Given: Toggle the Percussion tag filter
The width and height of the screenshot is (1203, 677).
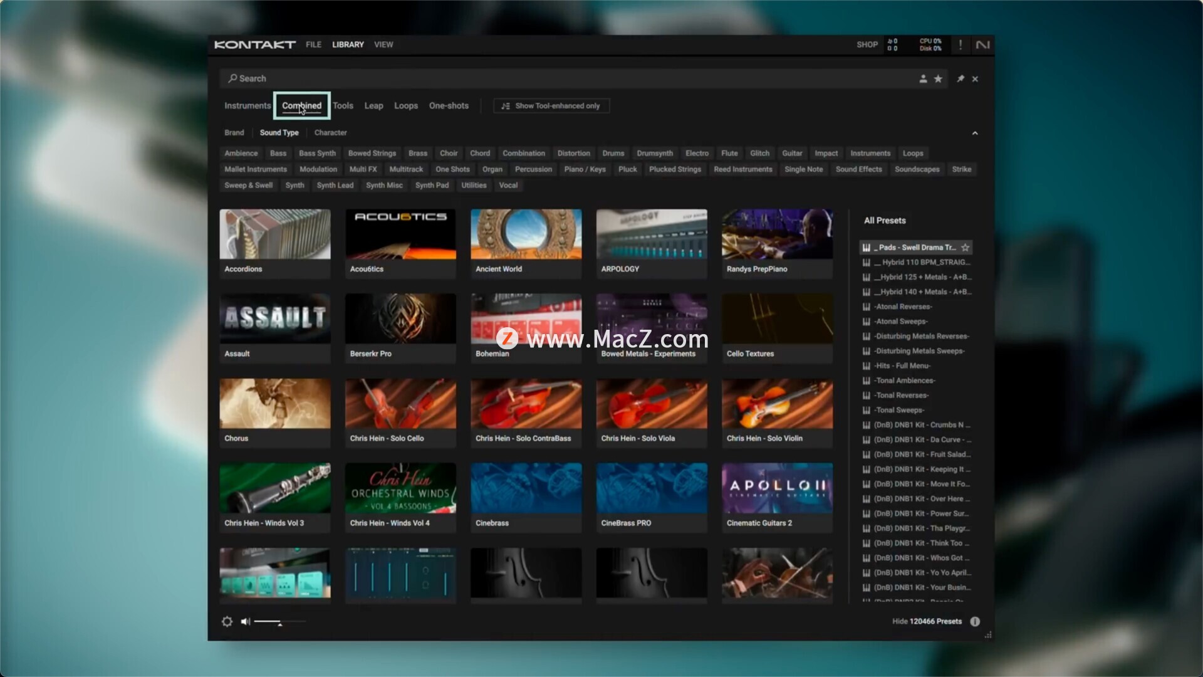Looking at the screenshot, I should pos(533,169).
